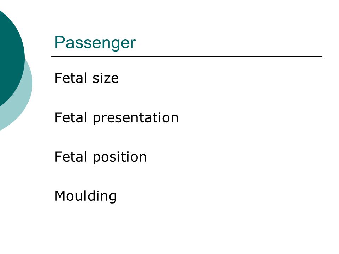
Task: Click "Fetal" in the "Fetal position" line
Action: pyautogui.click(x=71, y=157)
